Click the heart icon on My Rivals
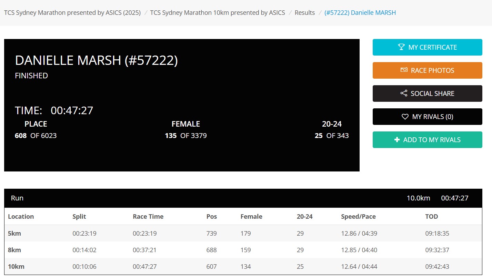The height and width of the screenshot is (276, 492). tap(405, 117)
